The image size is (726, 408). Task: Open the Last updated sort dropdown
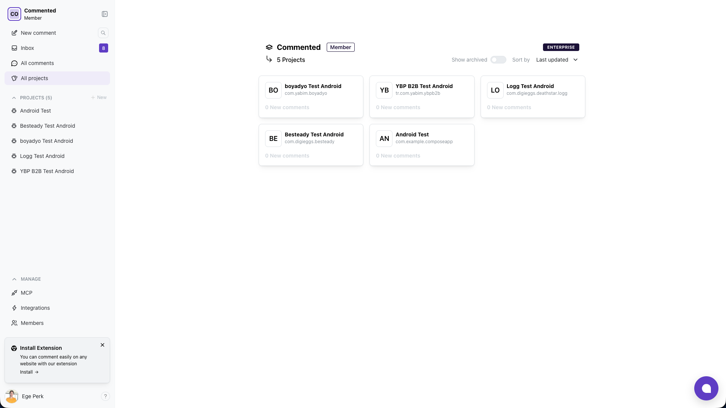pyautogui.click(x=557, y=60)
